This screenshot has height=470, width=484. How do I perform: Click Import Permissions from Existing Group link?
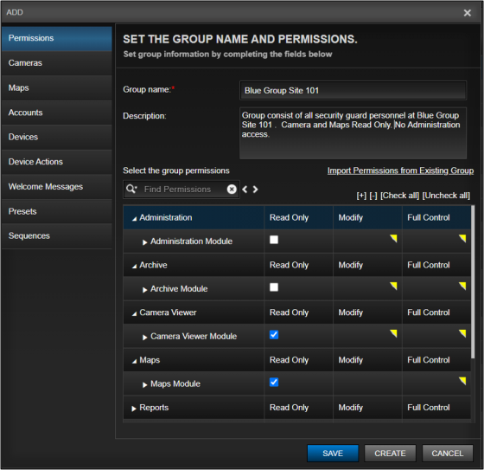tap(400, 171)
